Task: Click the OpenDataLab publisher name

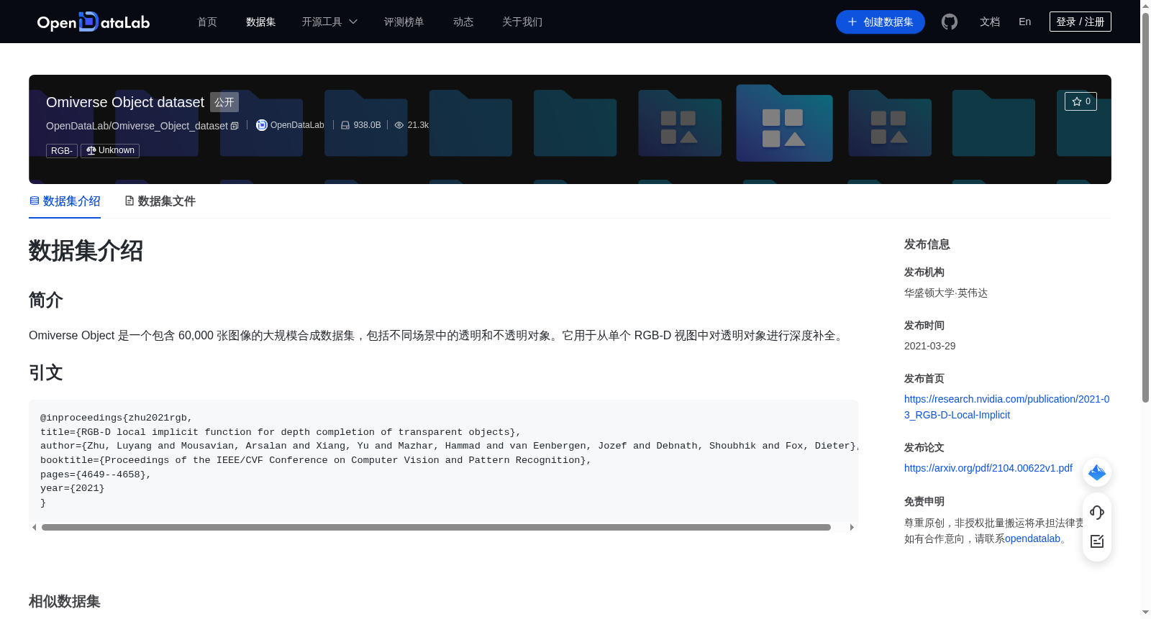Action: click(x=297, y=125)
